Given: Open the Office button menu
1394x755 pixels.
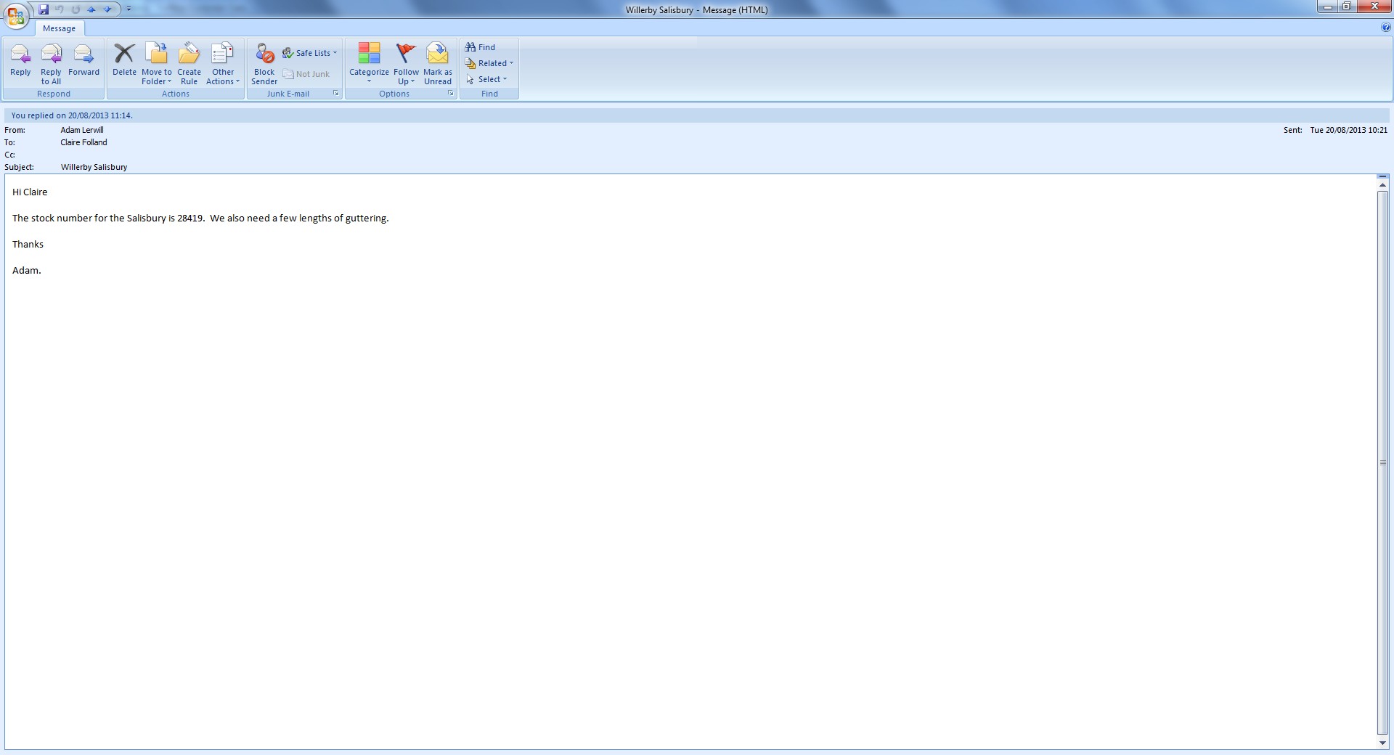Looking at the screenshot, I should pos(15,16).
